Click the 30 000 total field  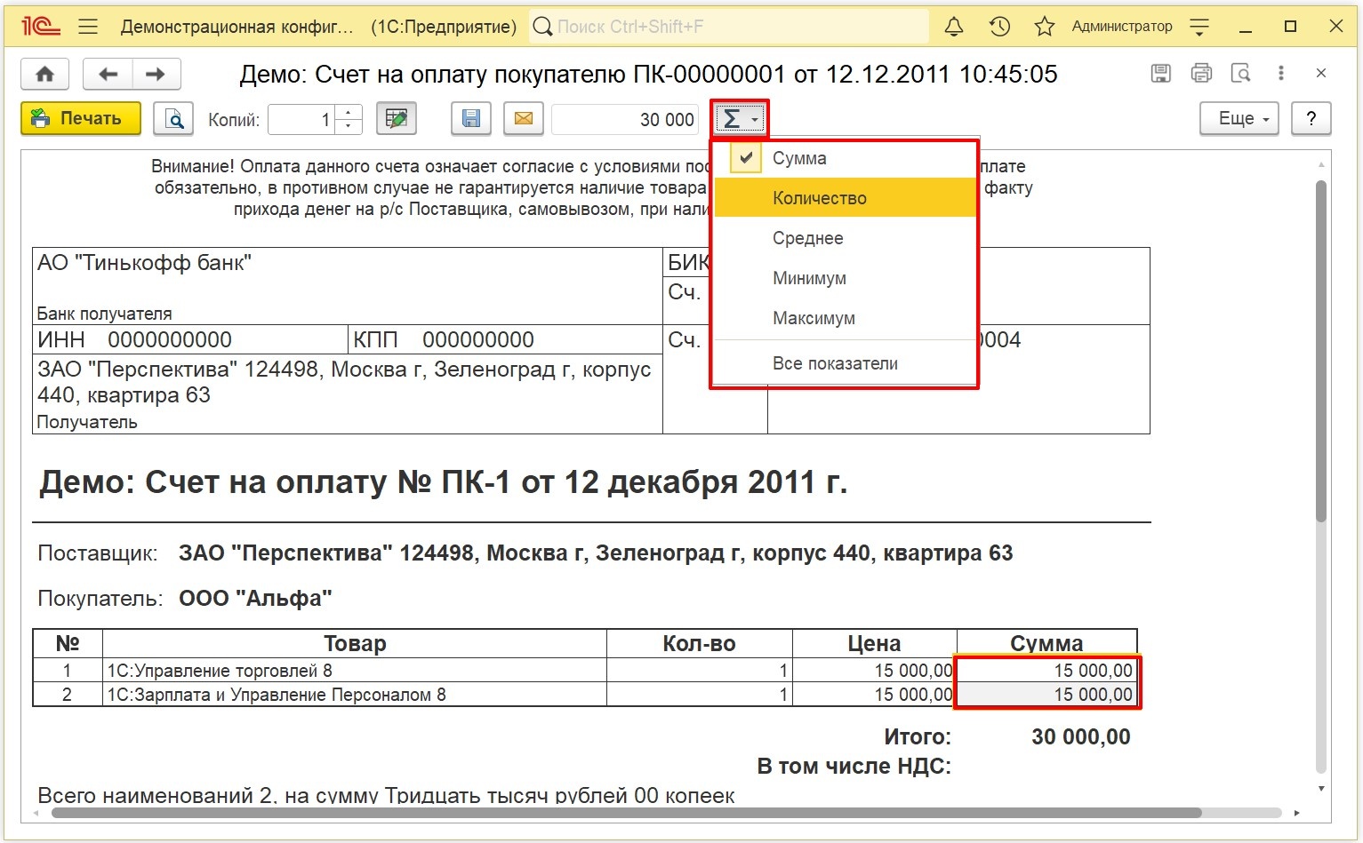tap(625, 119)
